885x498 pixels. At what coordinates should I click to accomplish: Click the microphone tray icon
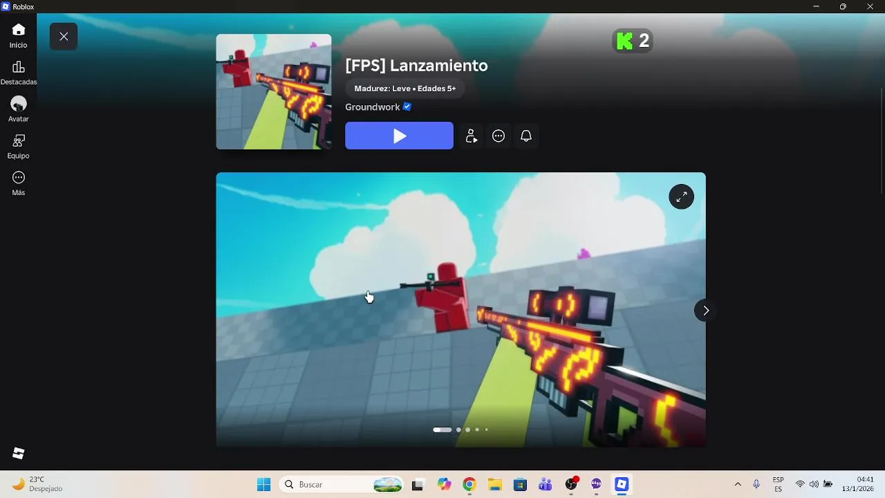[x=756, y=484]
